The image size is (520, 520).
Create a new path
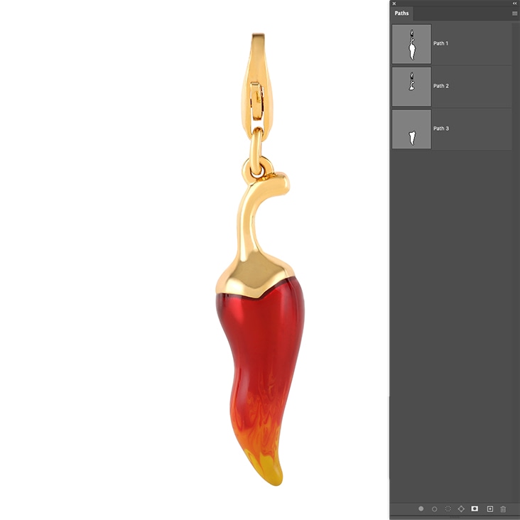pos(489,509)
